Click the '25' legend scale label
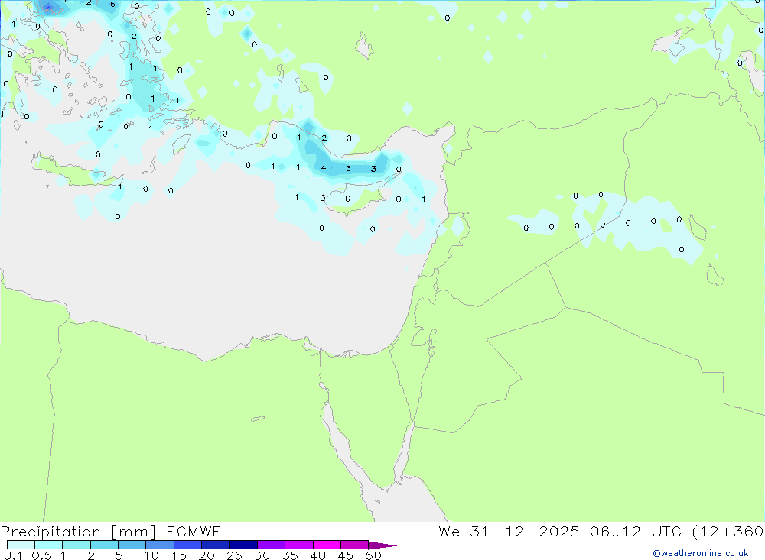765x560 pixels. [234, 555]
